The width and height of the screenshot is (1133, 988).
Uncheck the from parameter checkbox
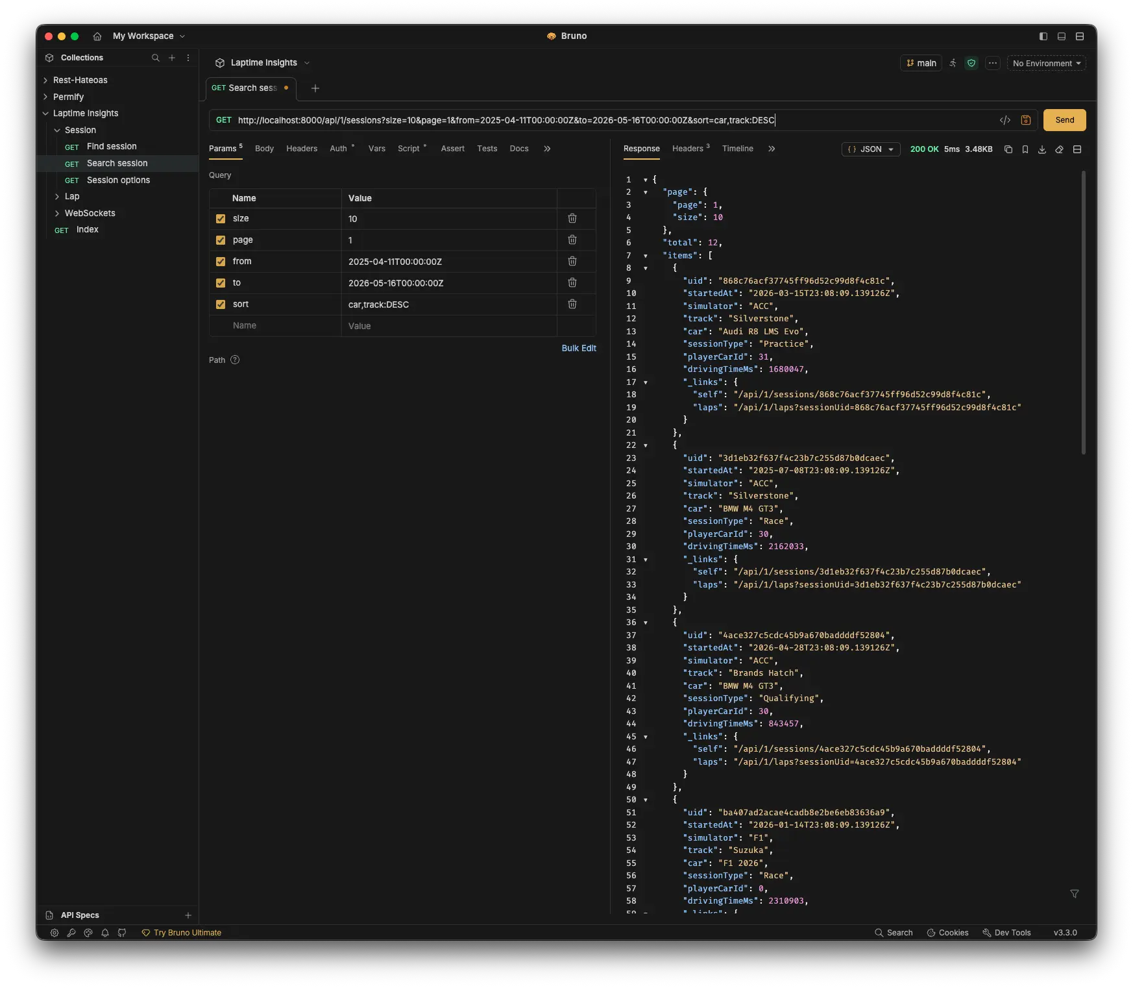[x=221, y=262]
